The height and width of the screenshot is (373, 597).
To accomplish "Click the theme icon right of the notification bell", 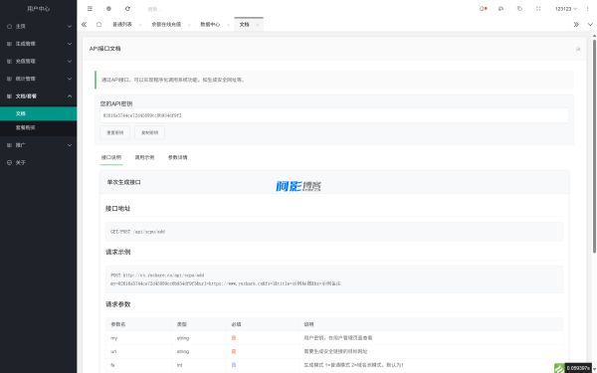I will 501,9.
